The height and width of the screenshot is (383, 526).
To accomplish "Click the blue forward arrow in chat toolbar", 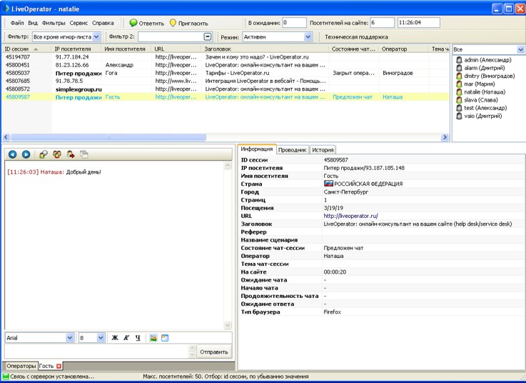I will point(26,154).
